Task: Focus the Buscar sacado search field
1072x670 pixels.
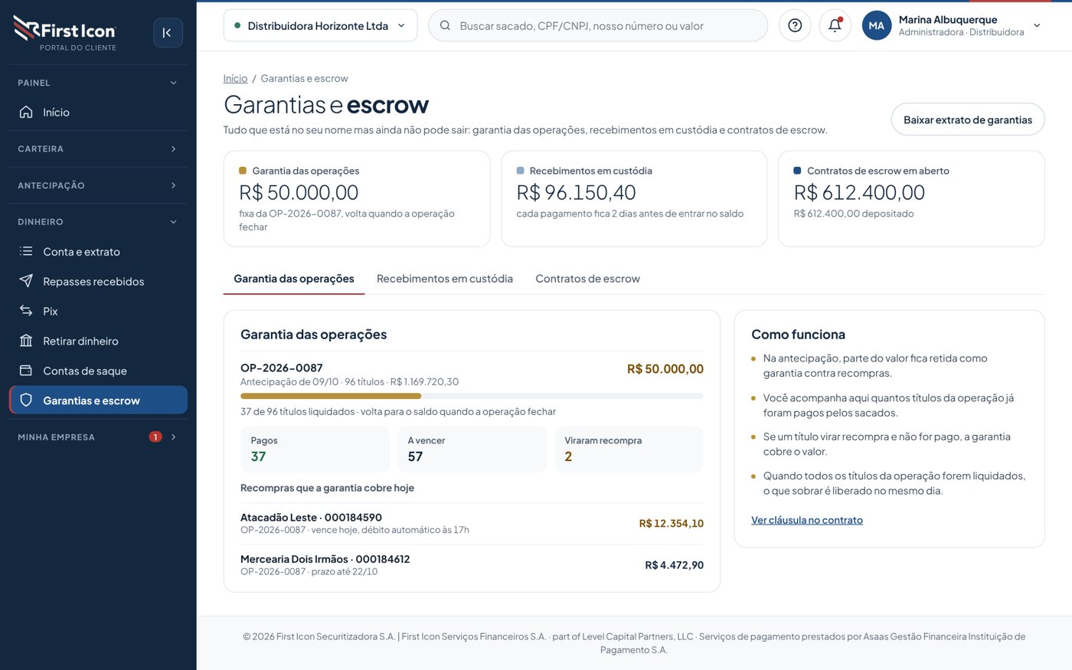Action: (598, 25)
